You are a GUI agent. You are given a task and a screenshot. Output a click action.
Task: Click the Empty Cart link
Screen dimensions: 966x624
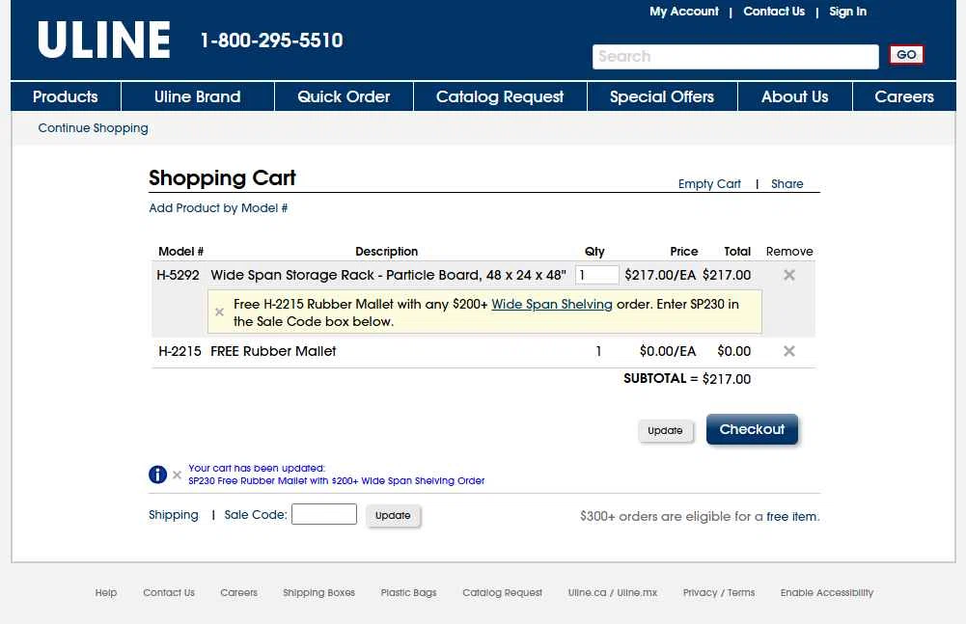(x=709, y=184)
